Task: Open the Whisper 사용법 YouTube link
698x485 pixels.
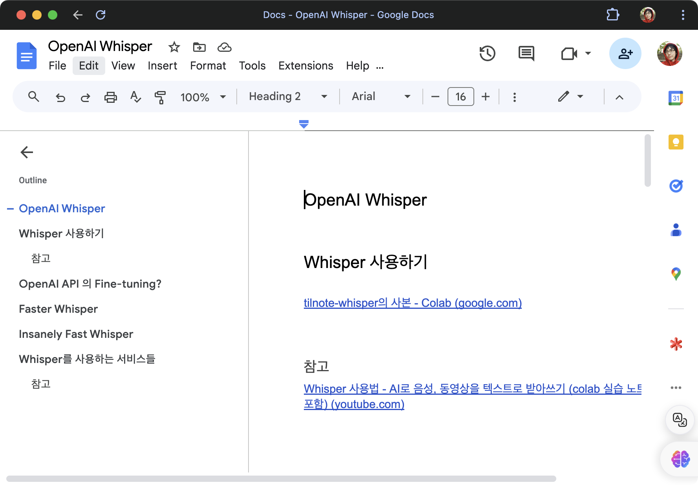Action: tap(472, 396)
